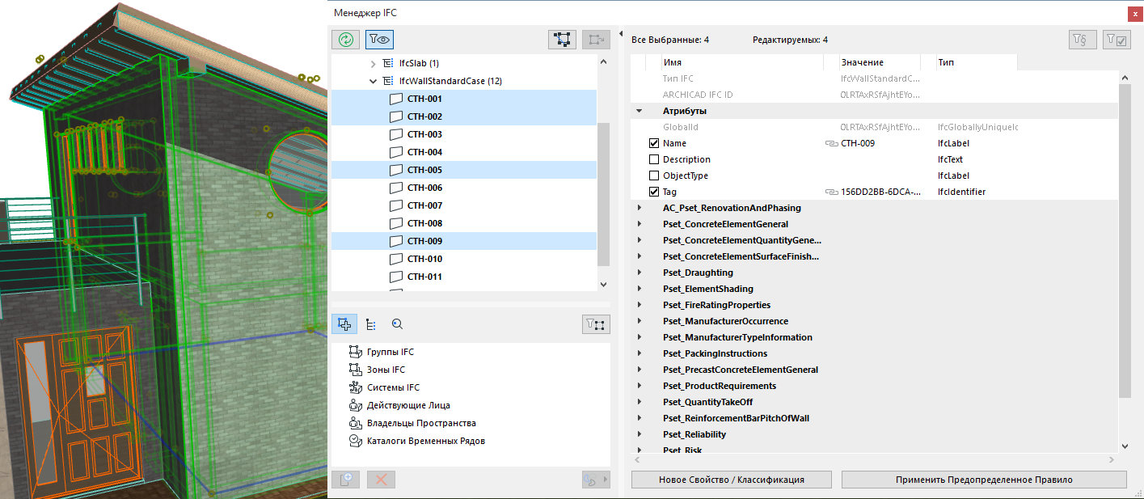Image resolution: width=1144 pixels, height=499 pixels.
Task: Check the Description attribute checkbox
Action: pyautogui.click(x=654, y=159)
